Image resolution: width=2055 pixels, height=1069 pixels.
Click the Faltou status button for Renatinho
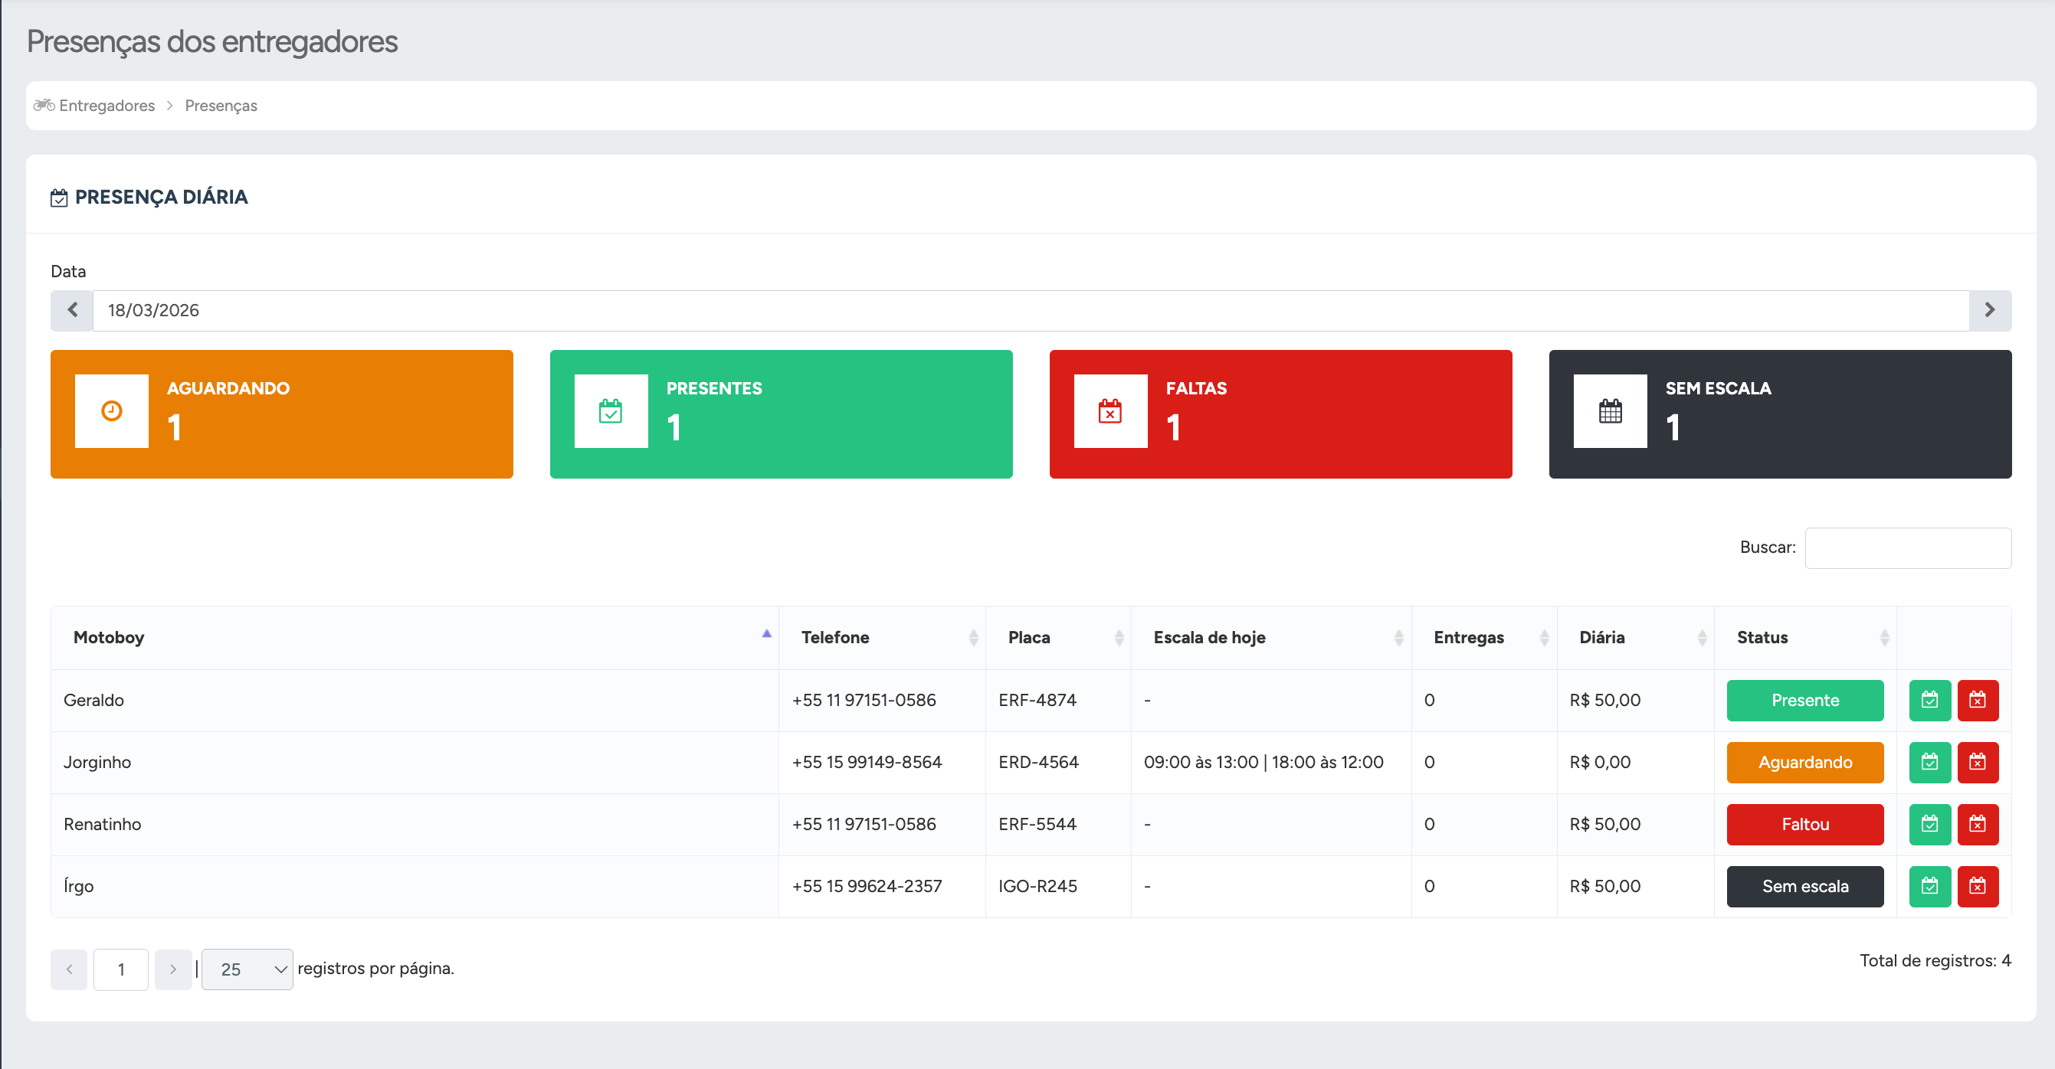pyautogui.click(x=1804, y=824)
